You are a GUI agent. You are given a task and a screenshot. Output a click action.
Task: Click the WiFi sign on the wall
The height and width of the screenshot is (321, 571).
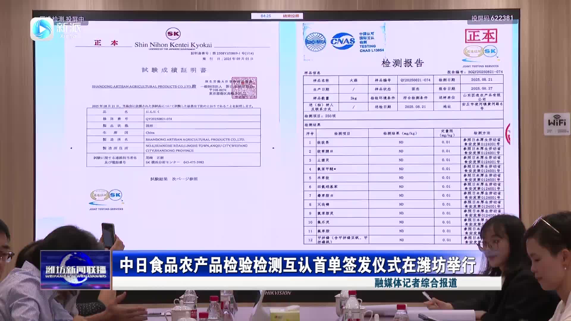pos(557,124)
